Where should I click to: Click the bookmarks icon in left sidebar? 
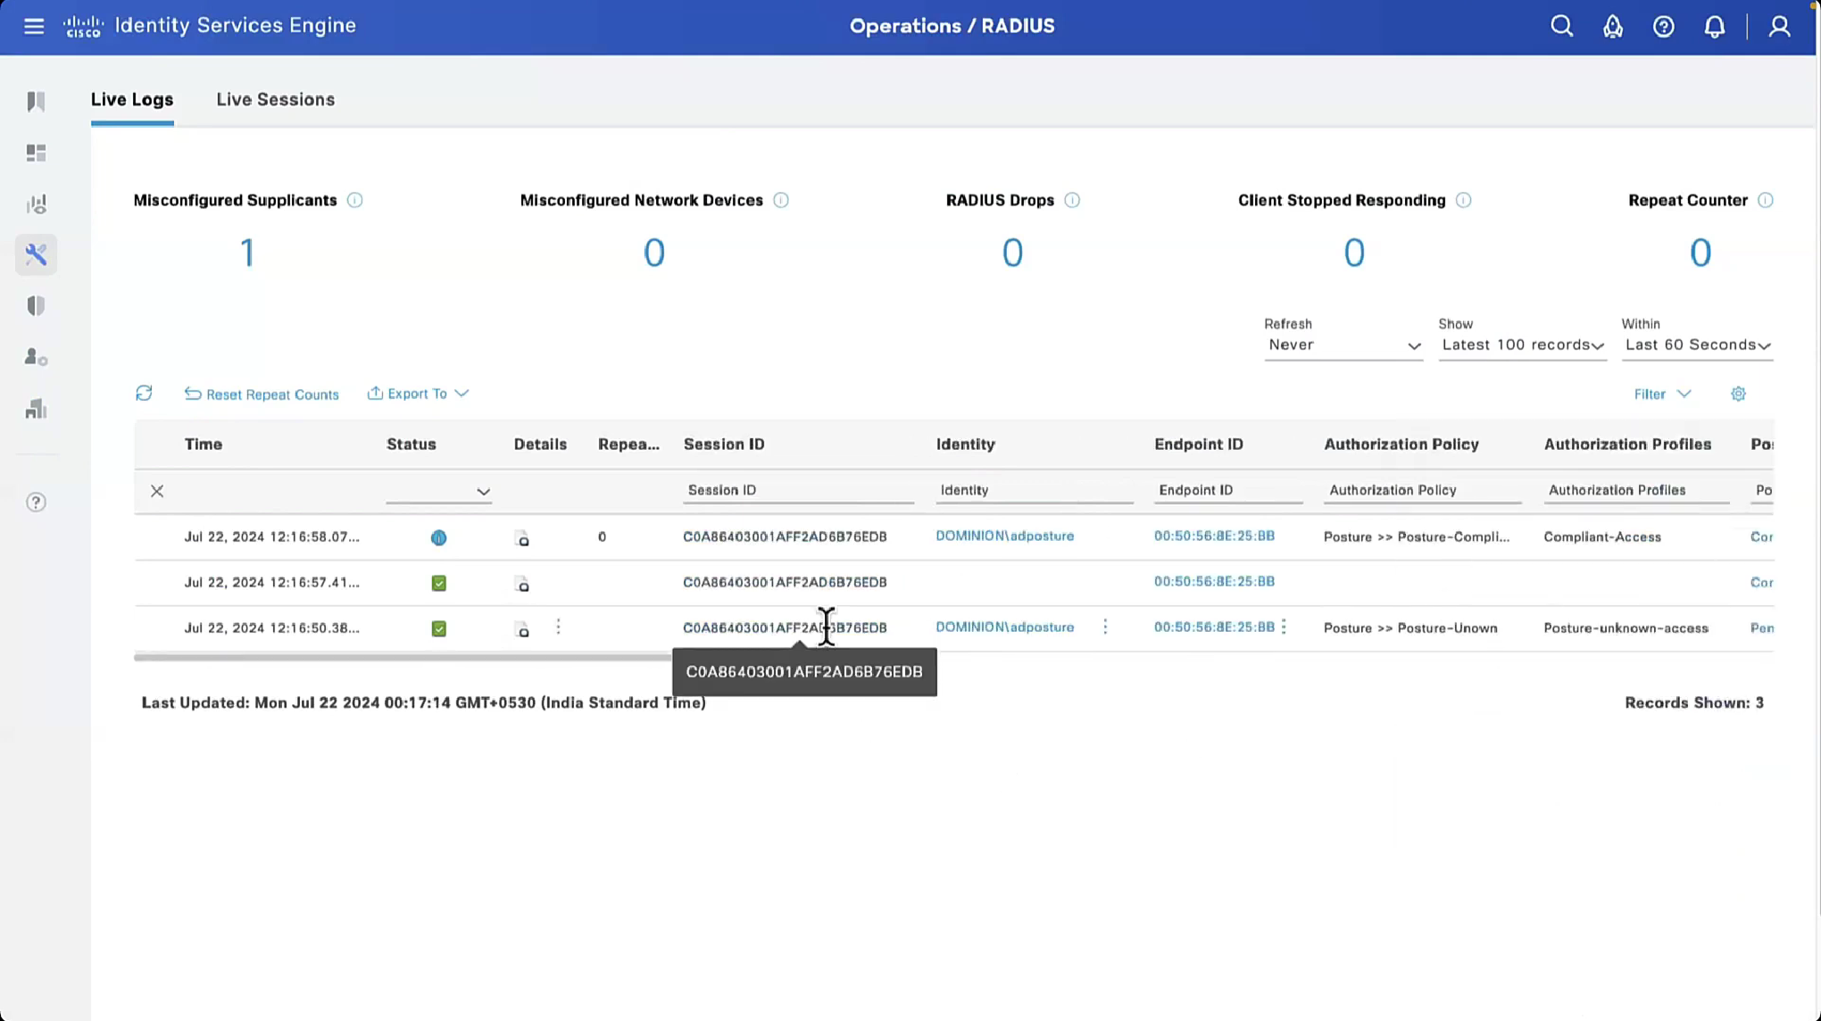36,102
